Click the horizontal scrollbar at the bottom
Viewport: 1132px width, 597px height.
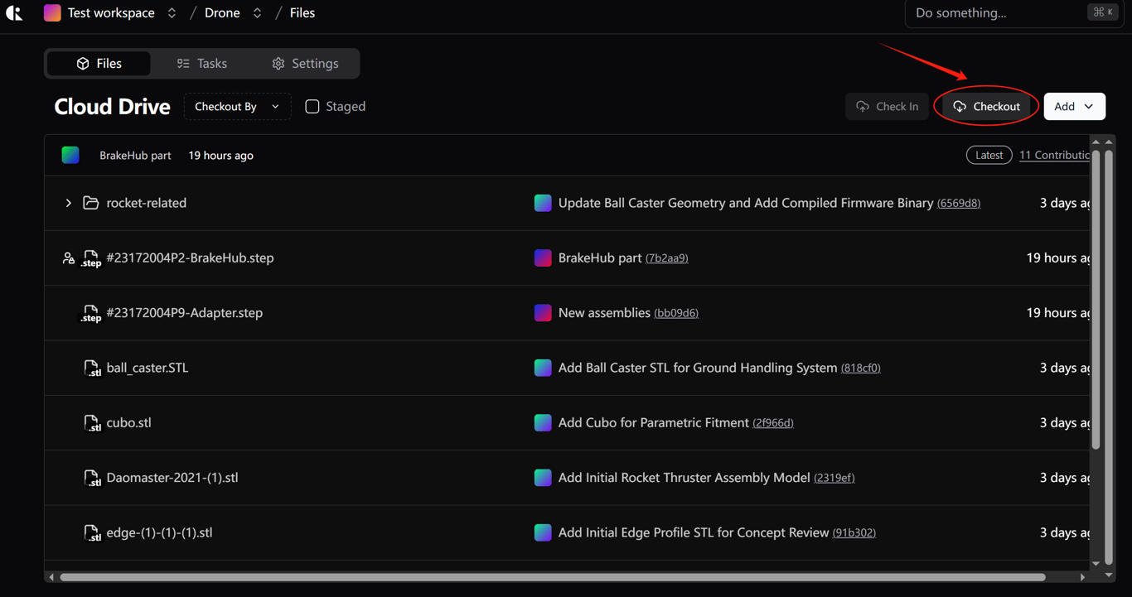click(552, 577)
